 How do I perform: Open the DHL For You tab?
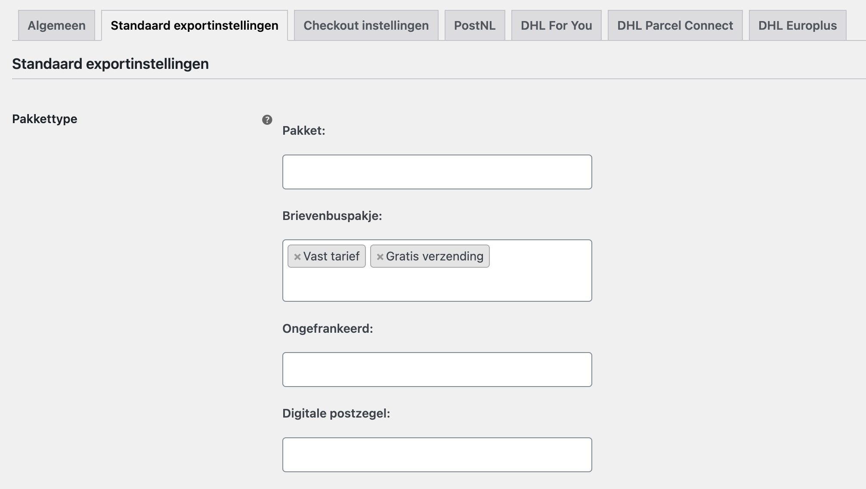tap(556, 25)
